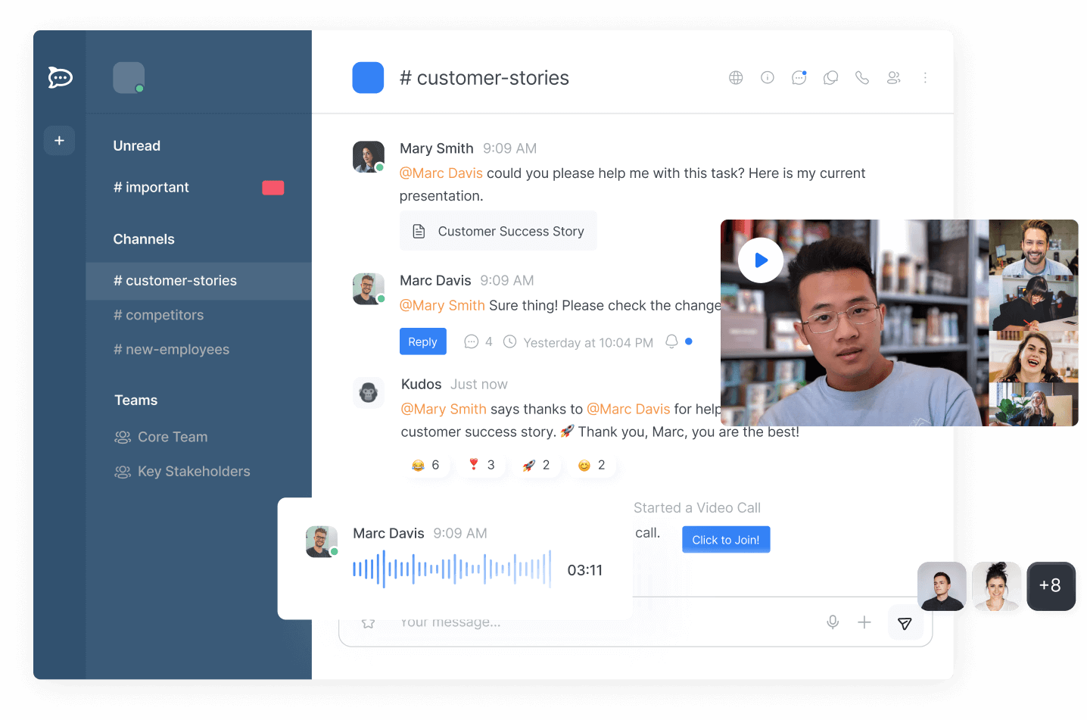Open the Core Team entry
Viewport: 1087px width, 720px height.
pyautogui.click(x=172, y=437)
